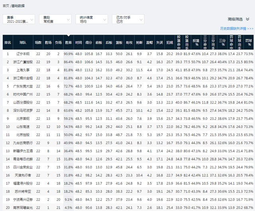This screenshot has height=211, width=255.
Task: Select team 苏州肯帝亚
Action: pyautogui.click(x=23, y=191)
